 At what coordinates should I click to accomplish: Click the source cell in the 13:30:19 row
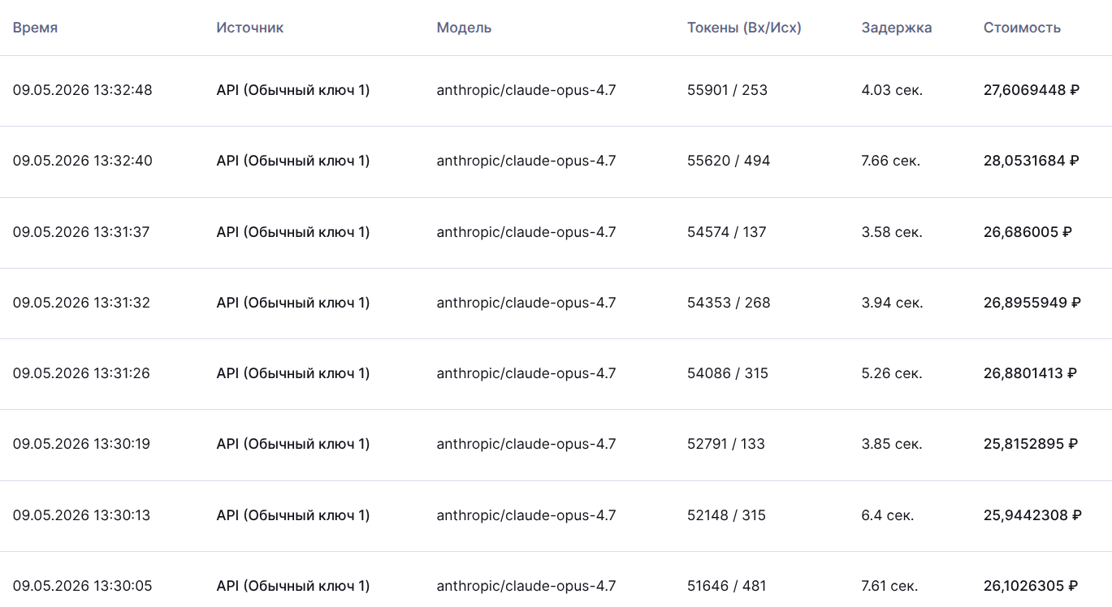293,444
